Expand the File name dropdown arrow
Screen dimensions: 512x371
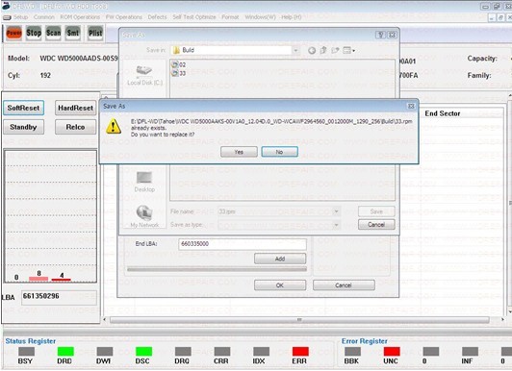click(336, 211)
